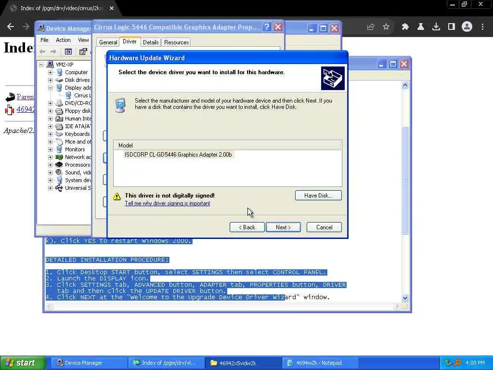Image resolution: width=493 pixels, height=370 pixels.
Task: Bookmark this page with star icon
Action: coord(386,27)
